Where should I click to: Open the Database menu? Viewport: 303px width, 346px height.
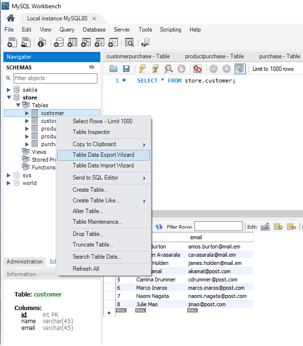[94, 30]
